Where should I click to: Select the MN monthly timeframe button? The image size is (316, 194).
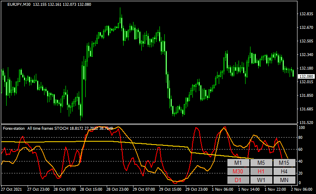284,180
